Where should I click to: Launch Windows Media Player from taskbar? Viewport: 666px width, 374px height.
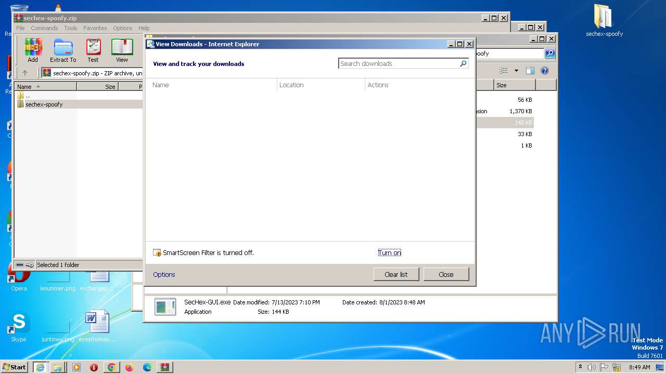76,367
